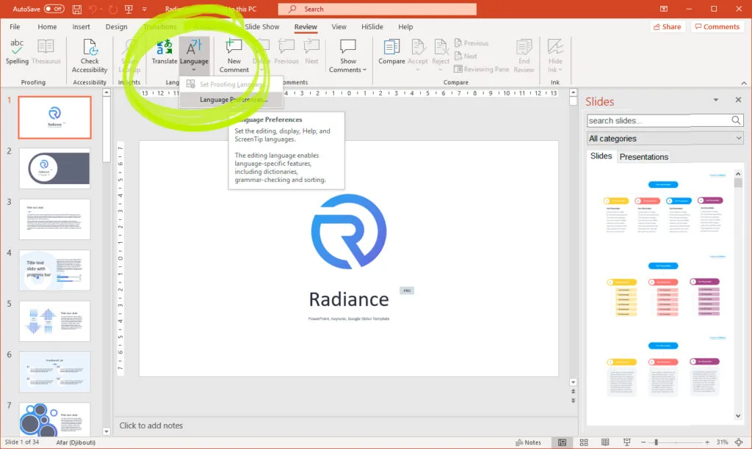This screenshot has height=449, width=752.
Task: Click the Compare presentations icon
Action: (x=391, y=47)
